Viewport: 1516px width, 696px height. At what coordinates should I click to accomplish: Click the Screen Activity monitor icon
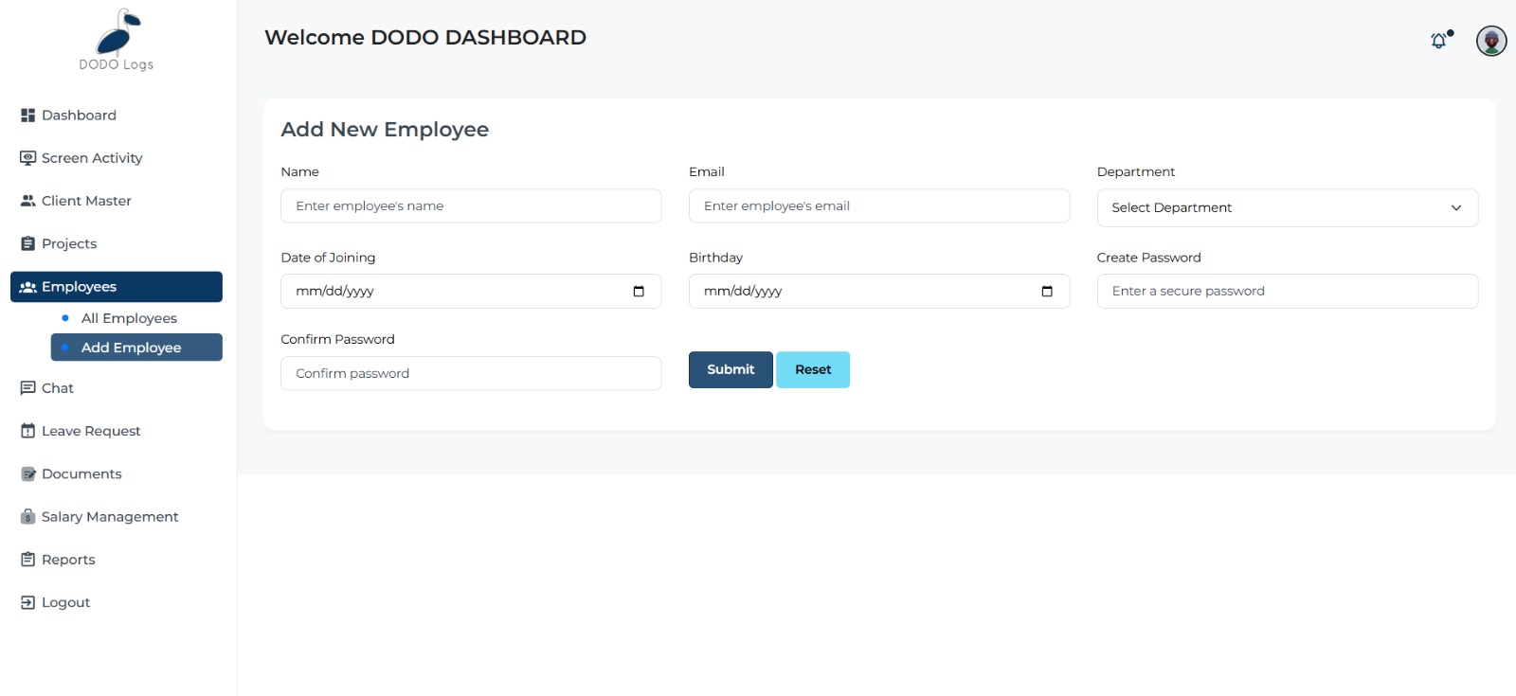[x=27, y=158]
